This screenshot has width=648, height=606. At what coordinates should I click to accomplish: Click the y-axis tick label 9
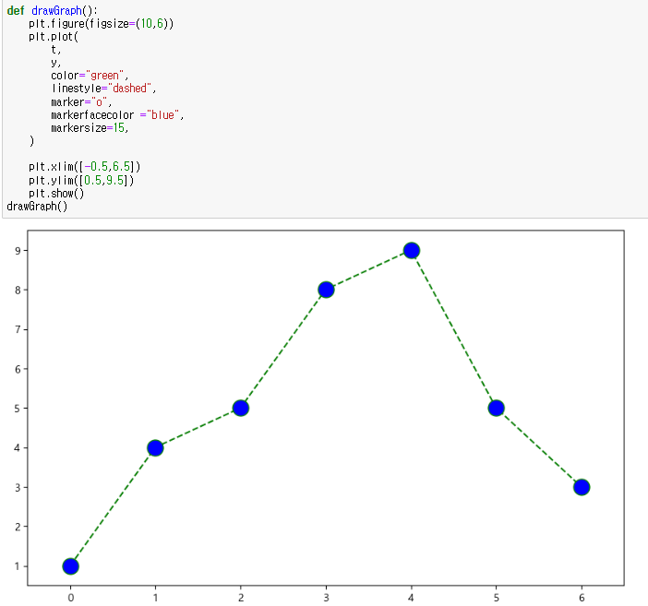click(x=18, y=251)
